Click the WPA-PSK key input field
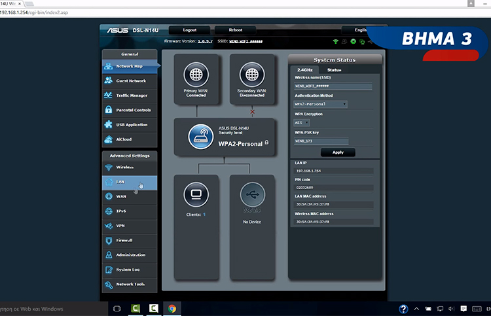 [321, 141]
